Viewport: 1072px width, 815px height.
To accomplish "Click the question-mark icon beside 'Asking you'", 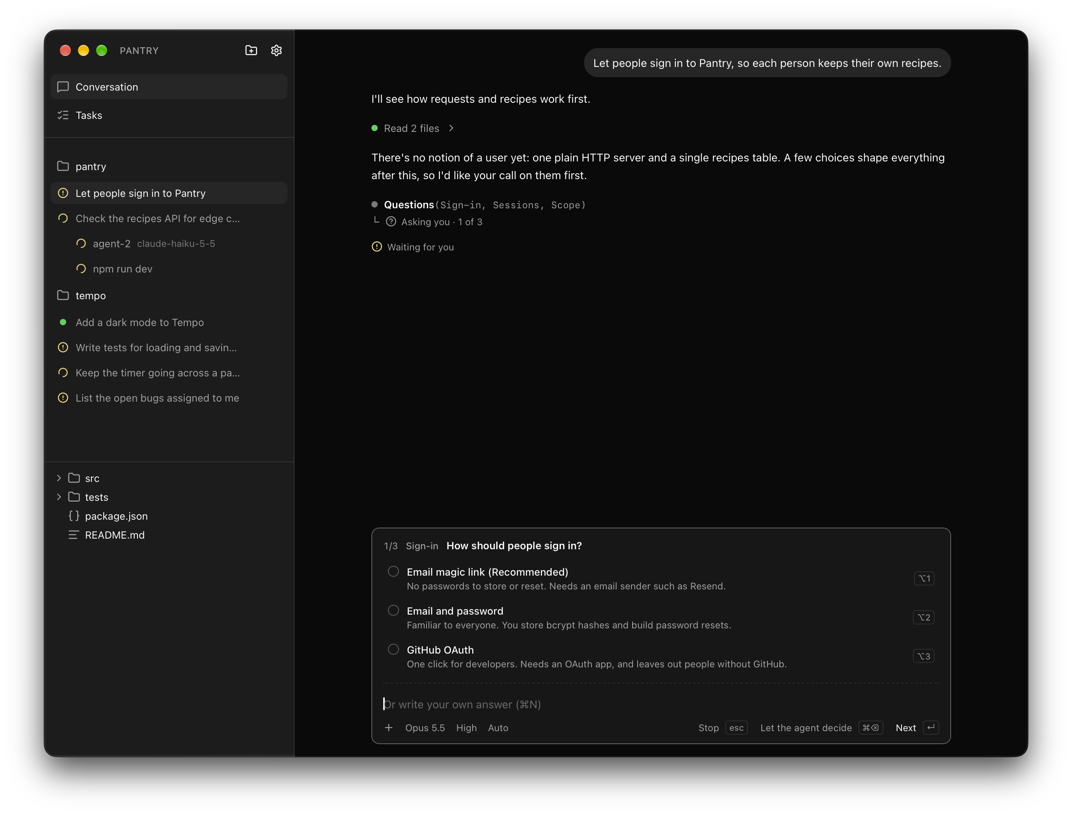I will tap(391, 222).
